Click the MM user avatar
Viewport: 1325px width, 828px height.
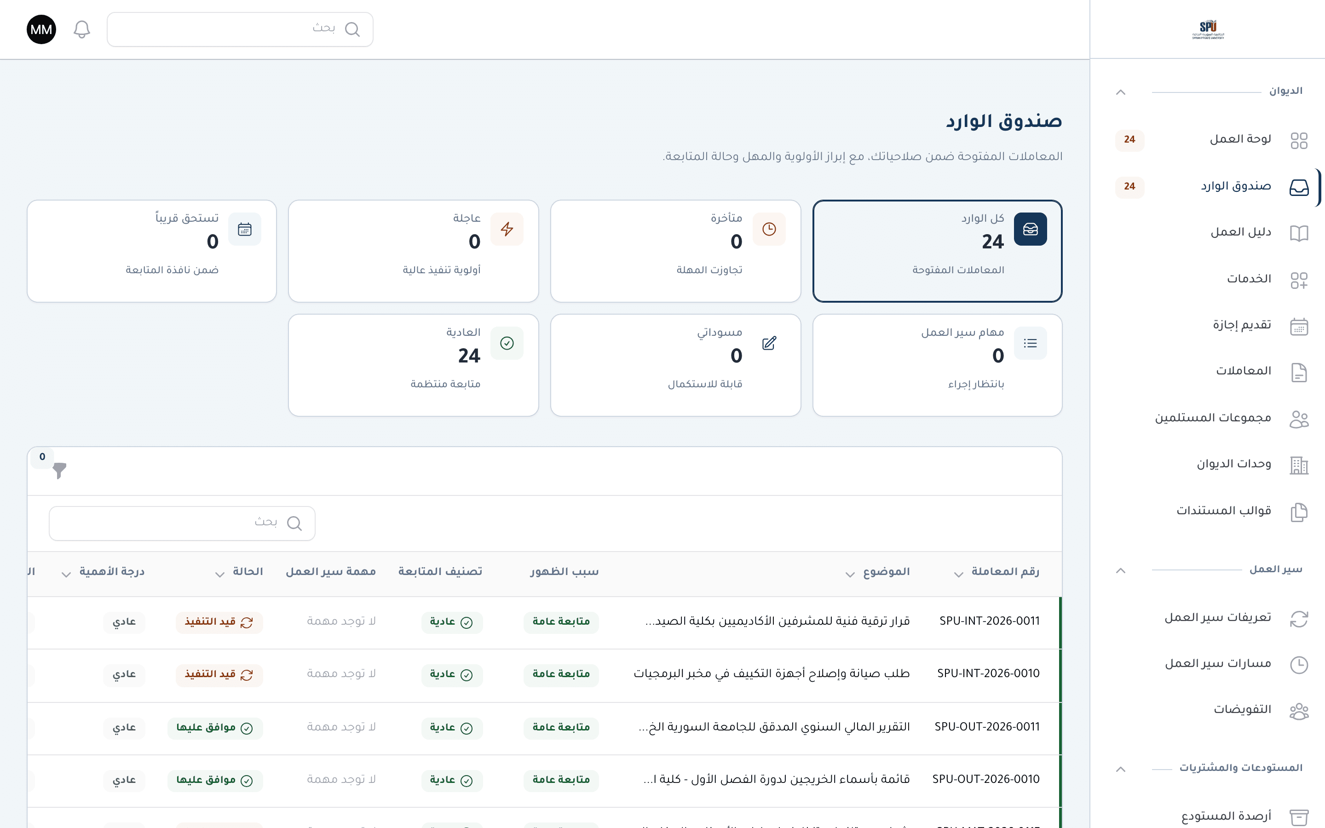41,29
